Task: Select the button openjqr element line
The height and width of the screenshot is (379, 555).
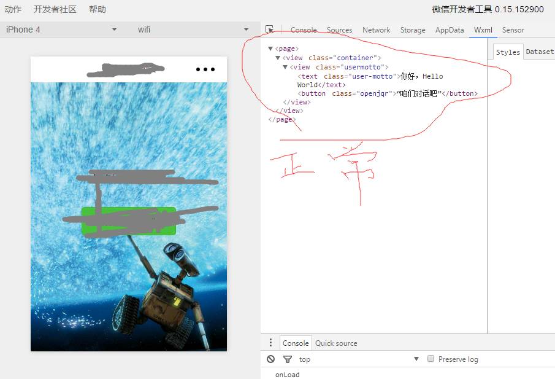Action: (x=387, y=93)
